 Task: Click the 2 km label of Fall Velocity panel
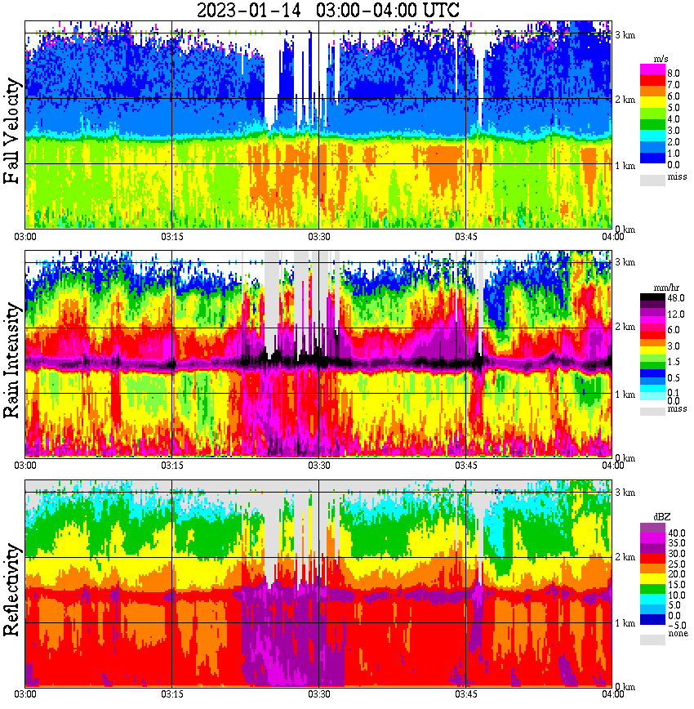[625, 100]
